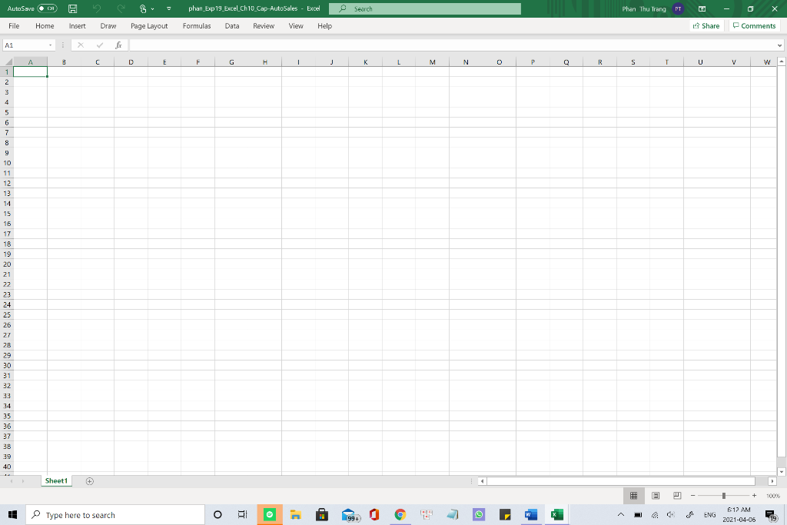Screen dimensions: 787x525
Task: Expand the Name Box dropdown arrow
Action: click(x=50, y=45)
